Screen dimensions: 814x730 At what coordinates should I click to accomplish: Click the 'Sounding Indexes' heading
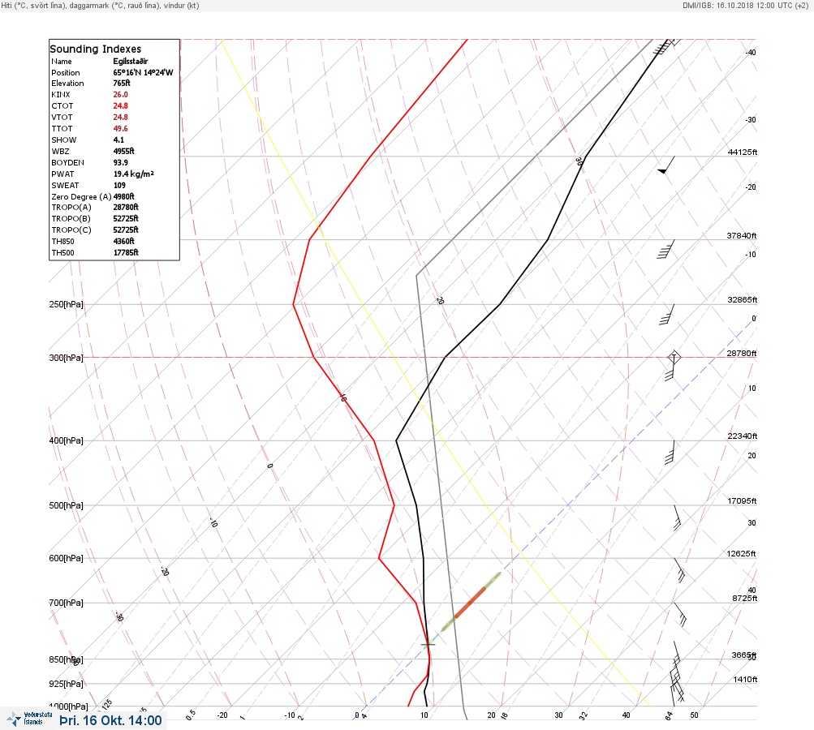click(96, 49)
